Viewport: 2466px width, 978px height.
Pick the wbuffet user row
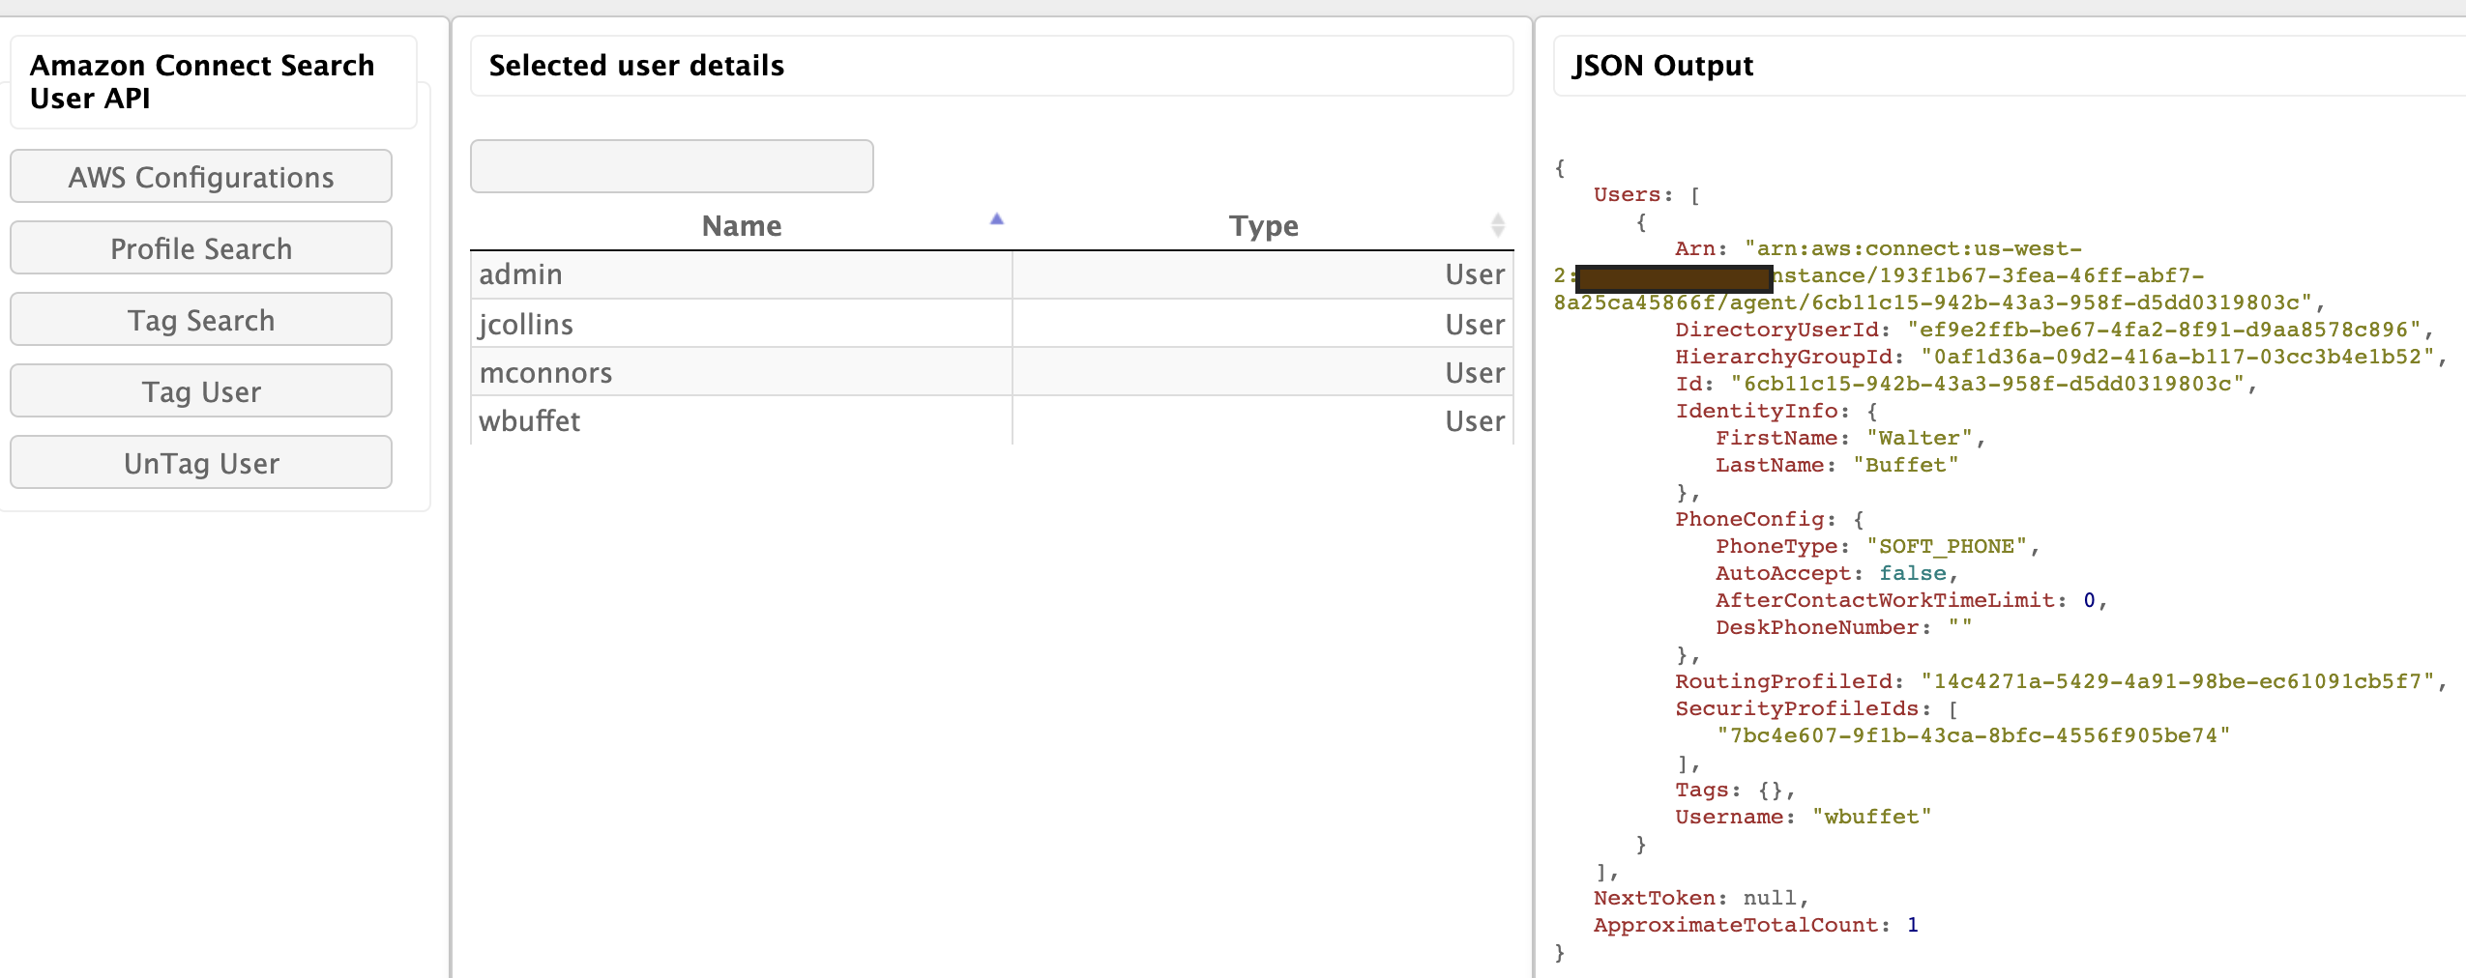pos(992,420)
